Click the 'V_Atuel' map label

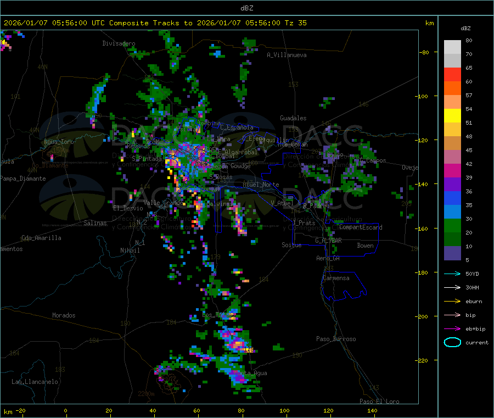point(282,203)
